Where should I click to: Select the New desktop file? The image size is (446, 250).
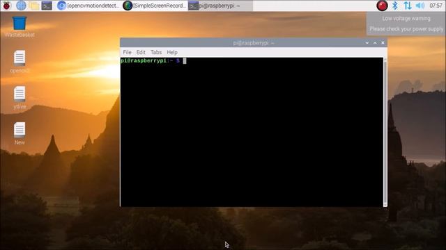(x=20, y=133)
